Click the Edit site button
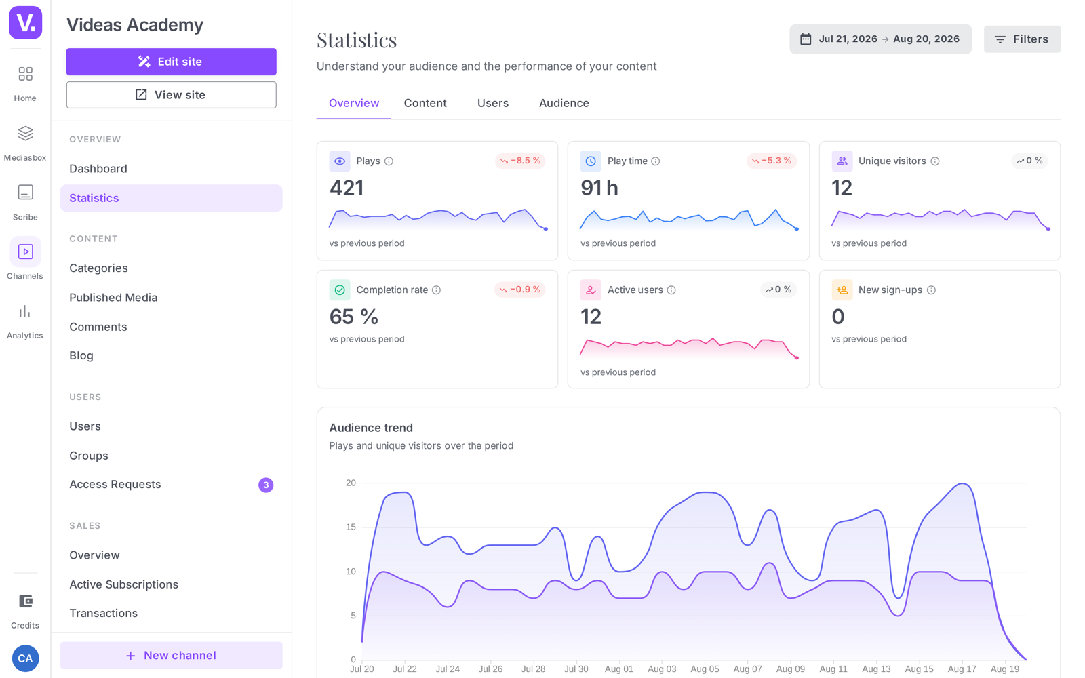This screenshot has height=678, width=1085. [x=171, y=62]
